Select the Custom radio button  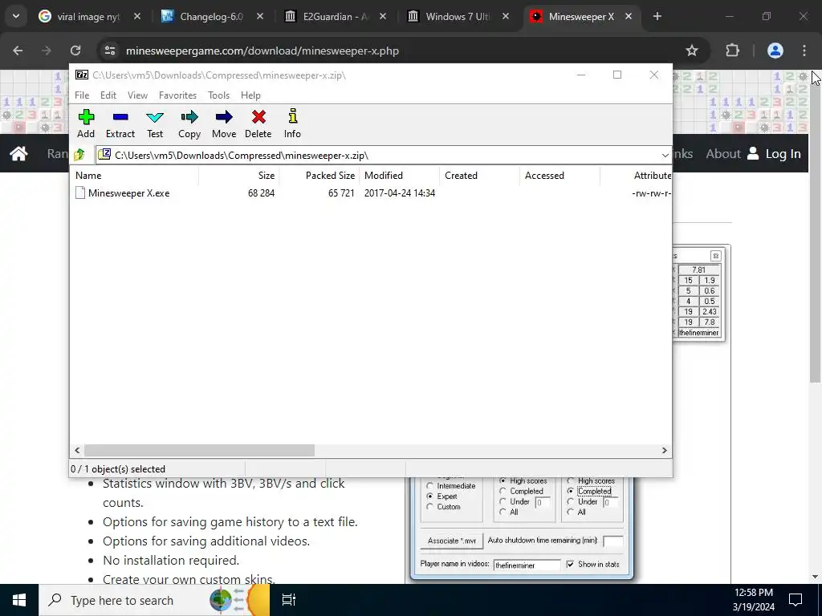(430, 507)
